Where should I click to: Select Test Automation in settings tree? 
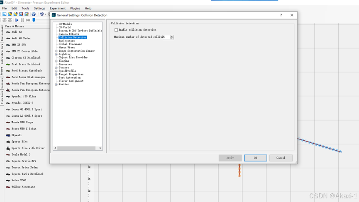click(70, 77)
